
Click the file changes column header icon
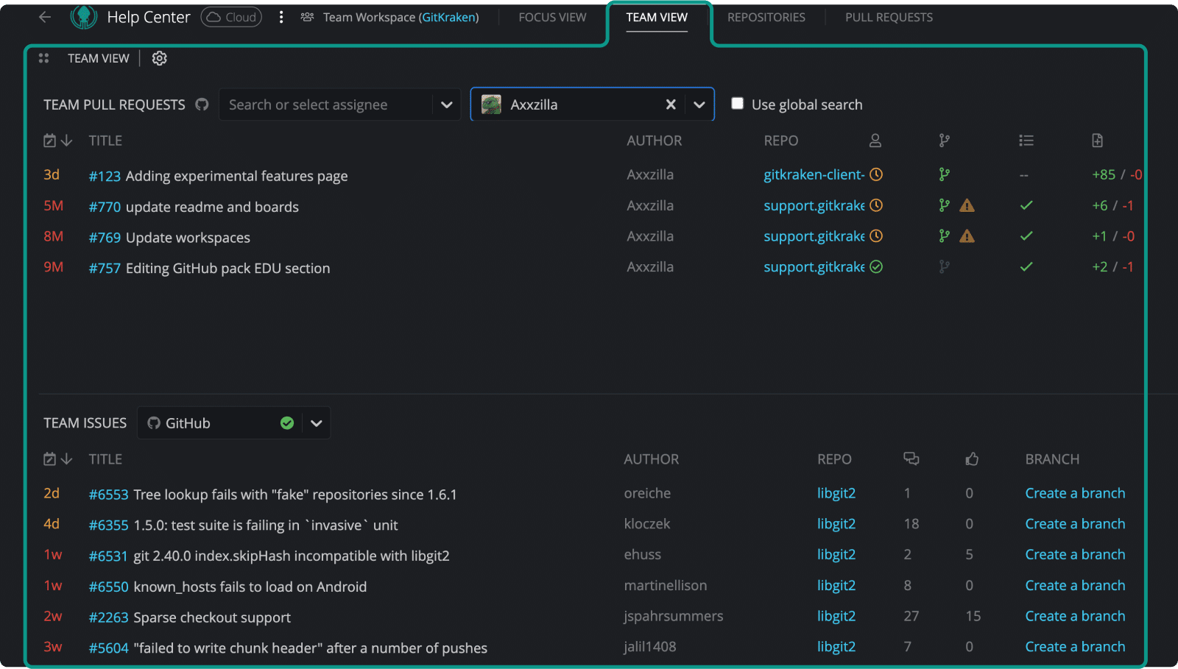(x=1097, y=141)
